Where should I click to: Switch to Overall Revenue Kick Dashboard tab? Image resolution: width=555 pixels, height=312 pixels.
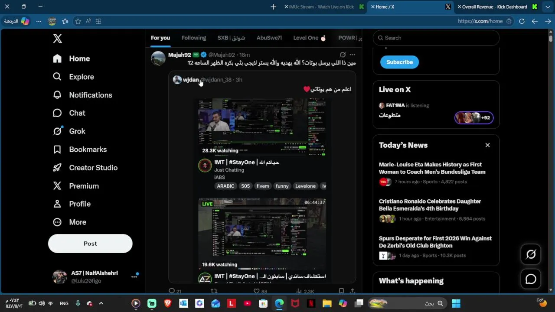[x=498, y=7]
